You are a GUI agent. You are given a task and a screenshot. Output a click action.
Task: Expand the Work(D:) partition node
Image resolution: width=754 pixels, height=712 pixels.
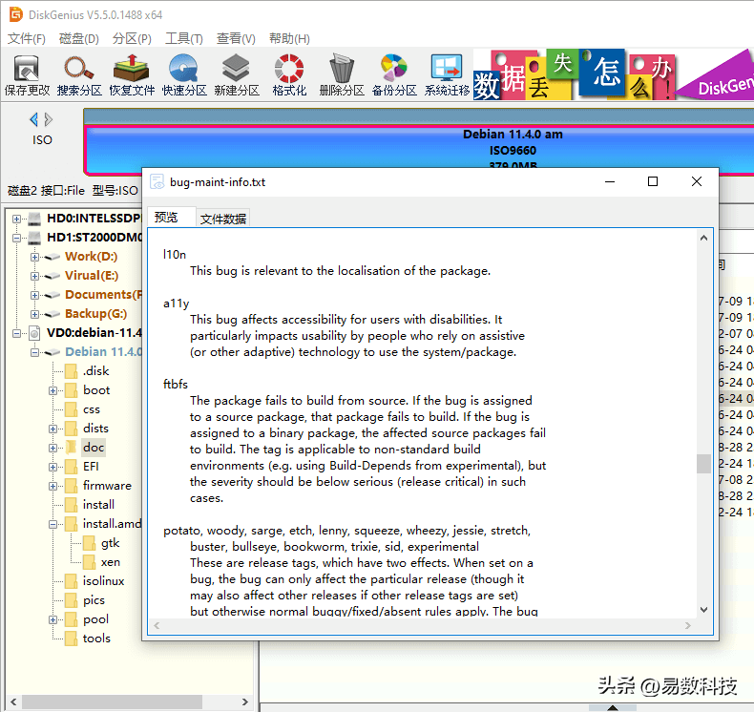pyautogui.click(x=35, y=257)
